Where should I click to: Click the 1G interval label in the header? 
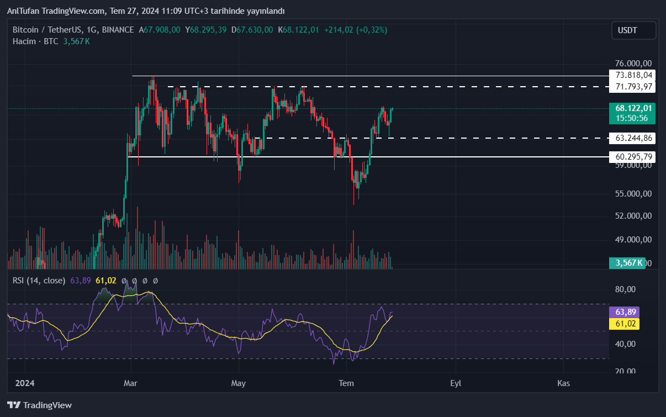pos(92,30)
